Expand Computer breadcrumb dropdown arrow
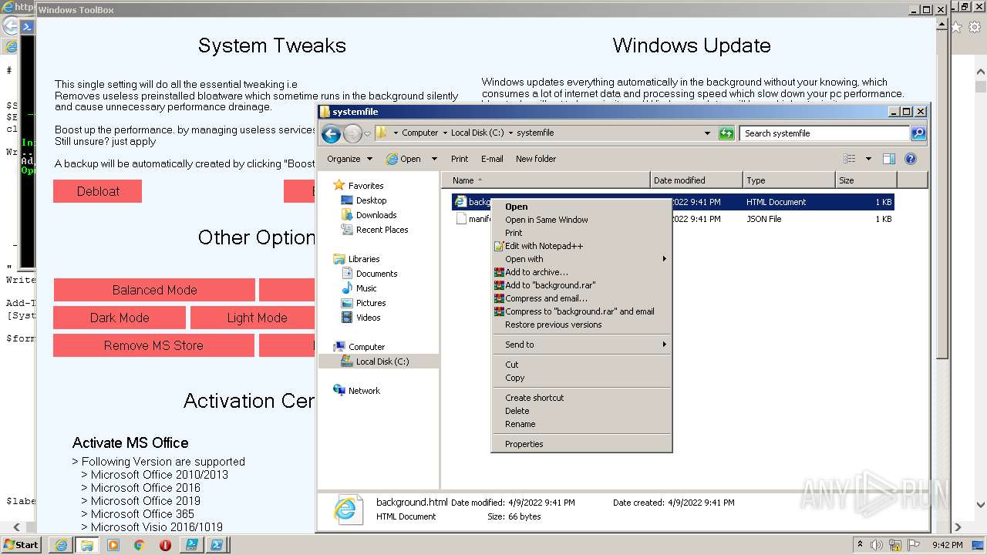This screenshot has width=987, height=555. point(445,133)
